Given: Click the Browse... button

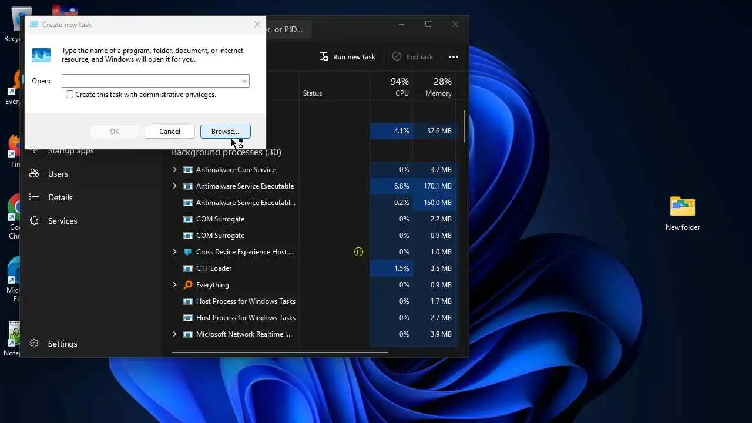Looking at the screenshot, I should click(226, 132).
